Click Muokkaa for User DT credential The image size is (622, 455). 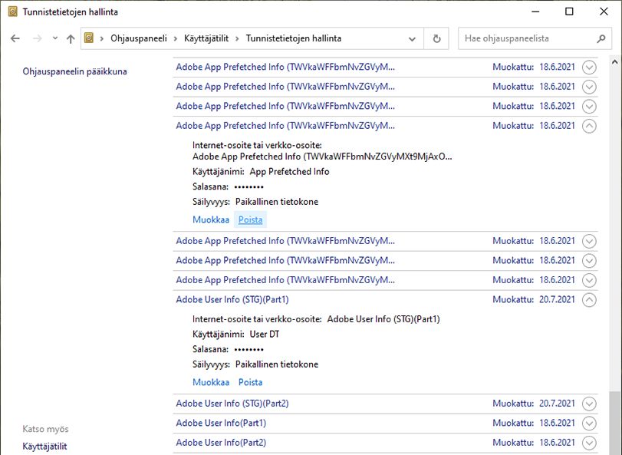pyautogui.click(x=211, y=382)
